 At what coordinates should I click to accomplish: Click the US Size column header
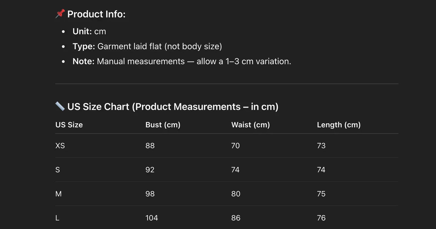point(69,125)
